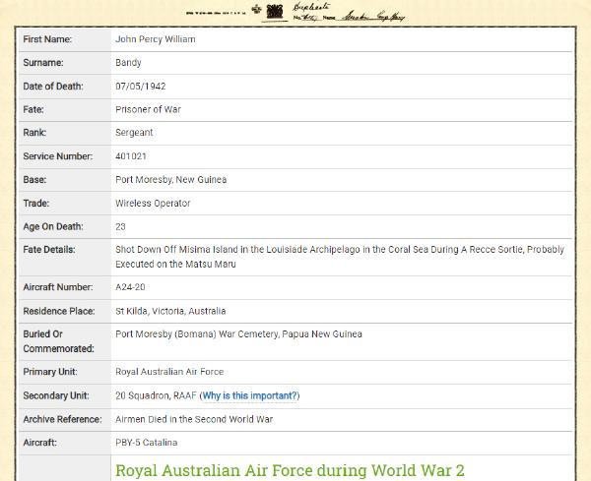Image resolution: width=591 pixels, height=481 pixels.
Task: Click the 'Date of Death:' label
Action: coord(53,87)
